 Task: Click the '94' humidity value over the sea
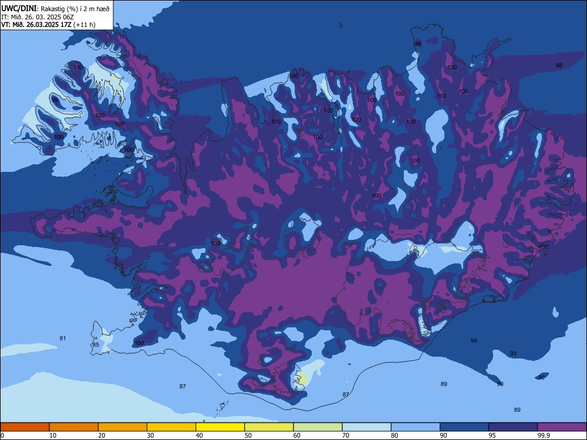pos(474,340)
